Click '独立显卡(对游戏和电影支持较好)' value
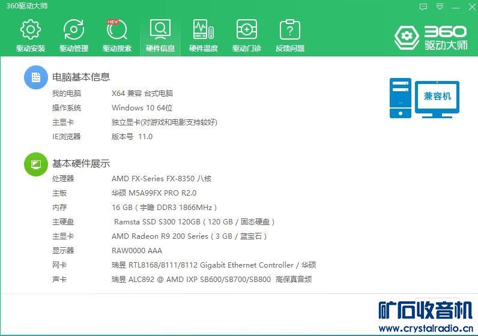Viewport: 478px width, 336px height. 165,122
